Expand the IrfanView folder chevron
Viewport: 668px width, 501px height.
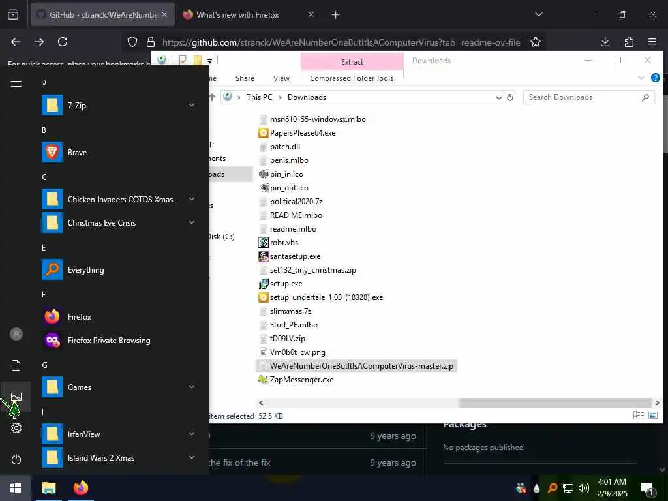click(x=192, y=434)
